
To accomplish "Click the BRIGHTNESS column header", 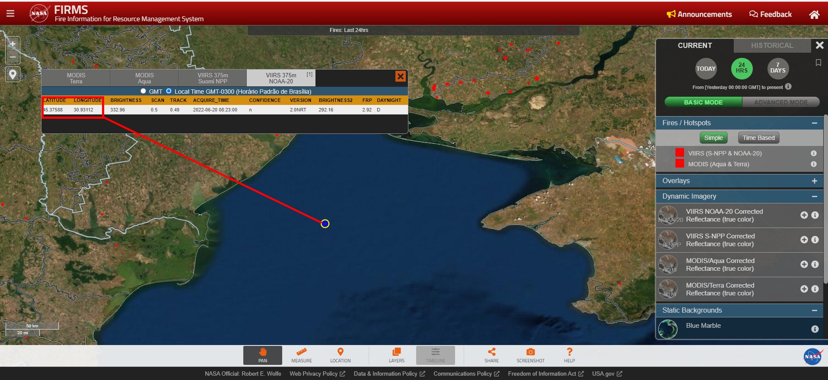I will tap(126, 100).
